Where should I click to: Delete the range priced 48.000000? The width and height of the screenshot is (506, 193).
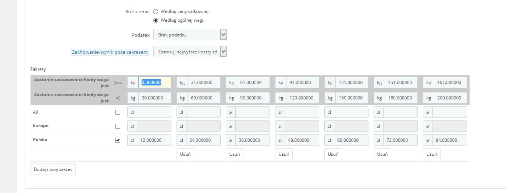284,154
